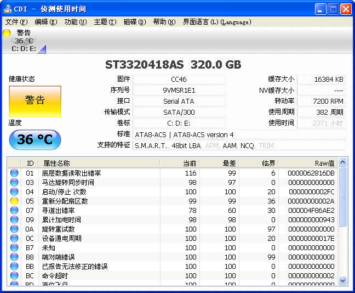Click scrollbar down arrow in SMART list
The image size is (355, 293).
pos(343,281)
